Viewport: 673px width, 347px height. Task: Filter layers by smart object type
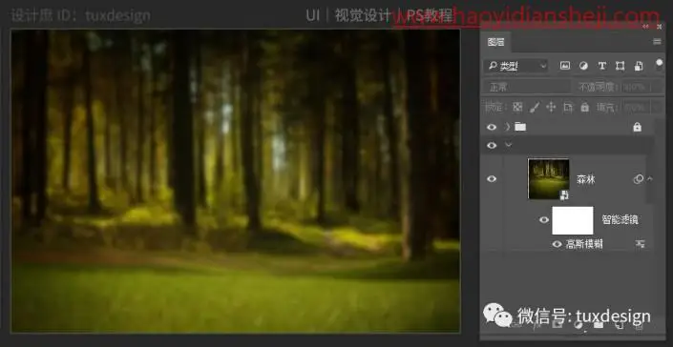(x=639, y=66)
